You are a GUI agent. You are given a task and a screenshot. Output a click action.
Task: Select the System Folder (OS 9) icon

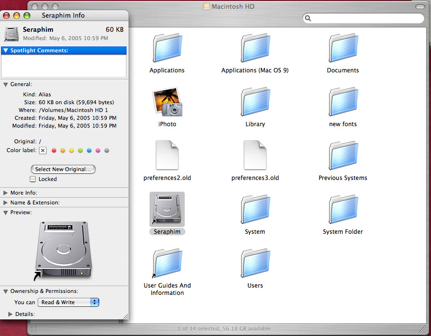(x=344, y=209)
